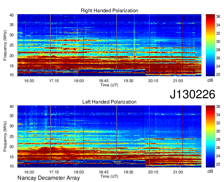Click the lower plot's 'Time (UT)' label
This screenshot has height=182, width=224.
pyautogui.click(x=109, y=176)
